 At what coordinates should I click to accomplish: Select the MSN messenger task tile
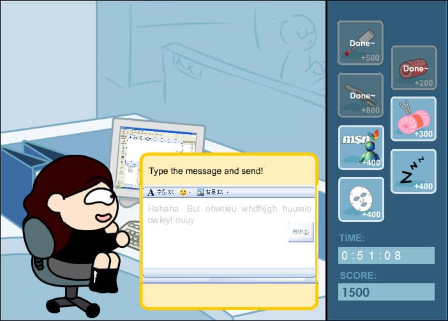click(x=361, y=148)
